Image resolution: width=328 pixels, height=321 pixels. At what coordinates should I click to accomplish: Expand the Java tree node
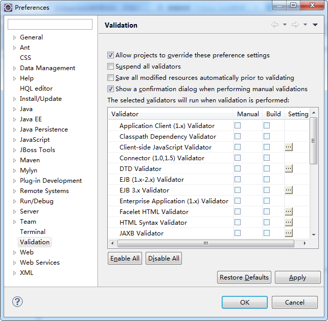[14, 109]
